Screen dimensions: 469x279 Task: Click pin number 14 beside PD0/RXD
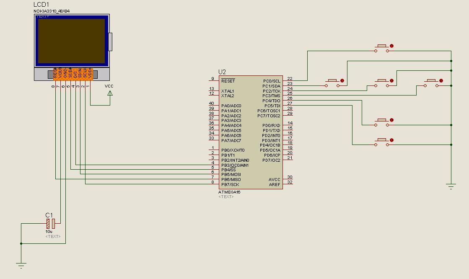290,123
